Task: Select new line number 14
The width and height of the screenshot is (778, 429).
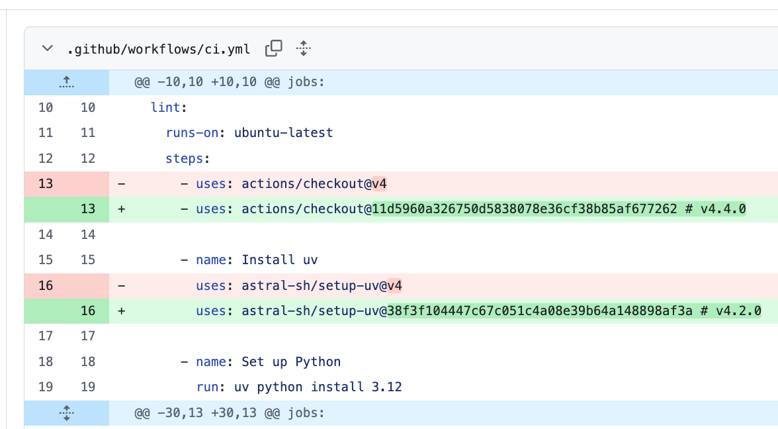Action: click(88, 234)
